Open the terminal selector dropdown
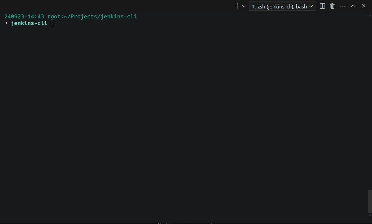This screenshot has width=372, height=224. (x=282, y=6)
